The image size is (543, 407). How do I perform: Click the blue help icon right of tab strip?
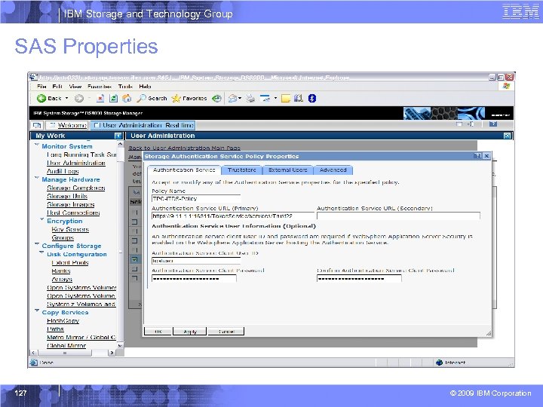[x=493, y=124]
